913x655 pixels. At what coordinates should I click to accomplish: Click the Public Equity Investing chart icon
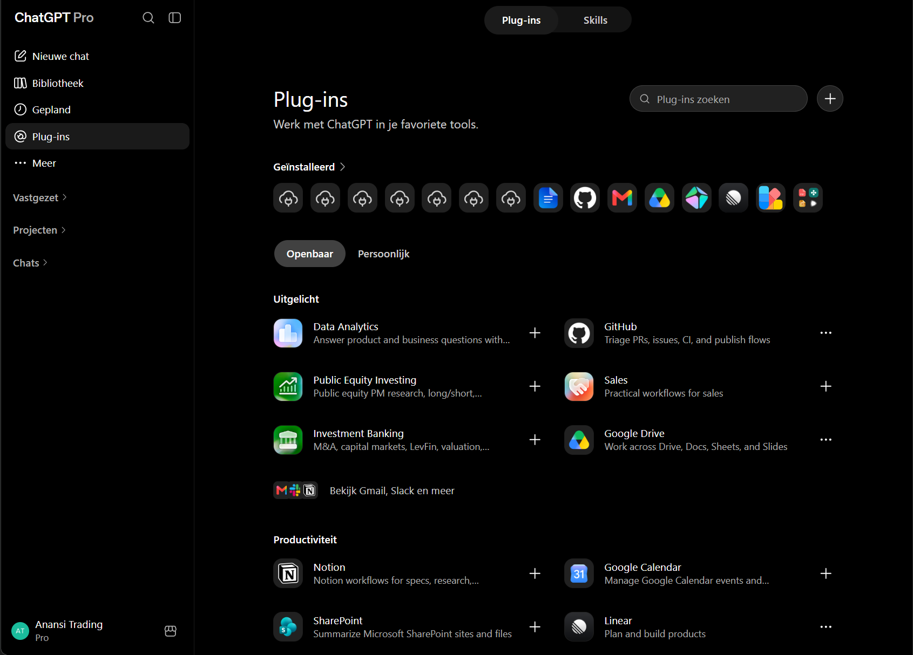coord(288,386)
